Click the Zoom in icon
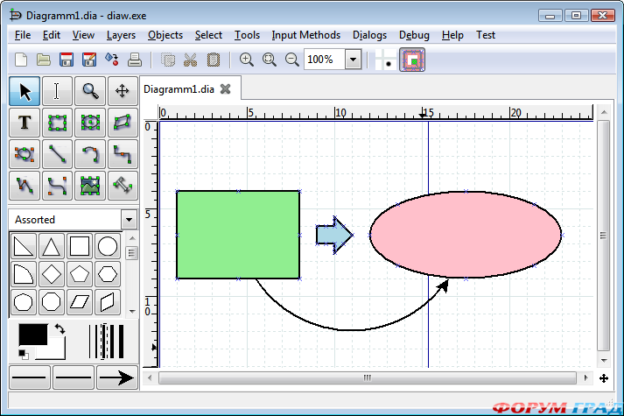This screenshot has height=416, width=624. tap(246, 60)
